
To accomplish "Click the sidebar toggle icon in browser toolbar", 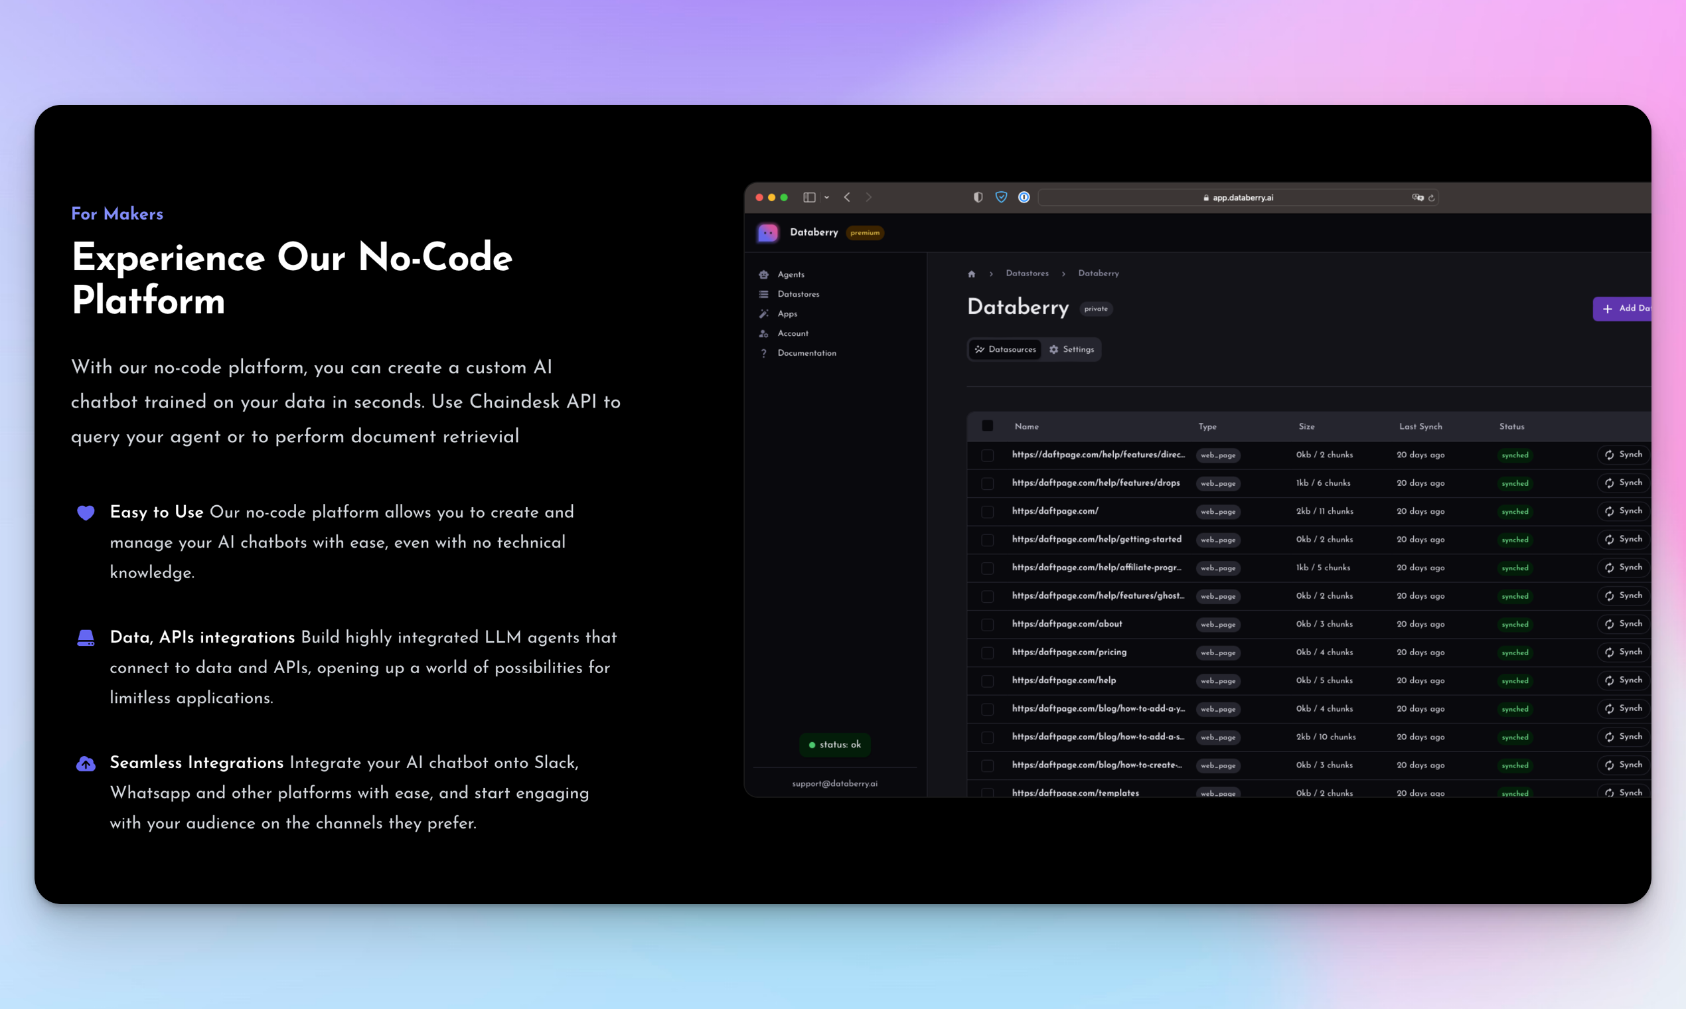I will (809, 197).
